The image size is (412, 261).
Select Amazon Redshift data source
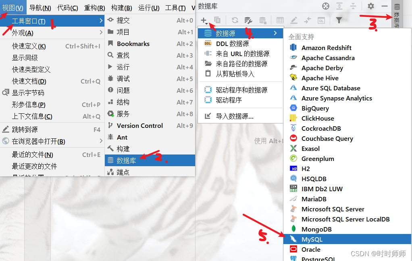[347, 48]
